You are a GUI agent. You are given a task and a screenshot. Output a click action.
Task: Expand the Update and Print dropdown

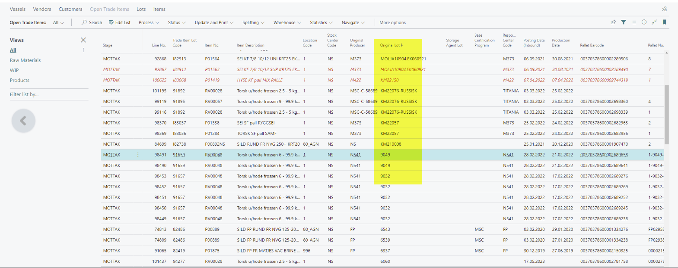pos(214,22)
